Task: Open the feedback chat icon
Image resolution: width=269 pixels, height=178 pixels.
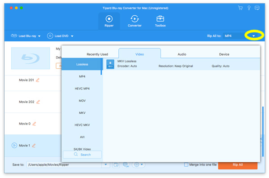Action: [x=257, y=8]
